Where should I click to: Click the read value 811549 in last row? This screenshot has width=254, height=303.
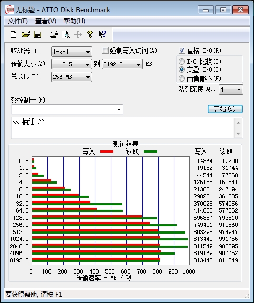pos(228,260)
